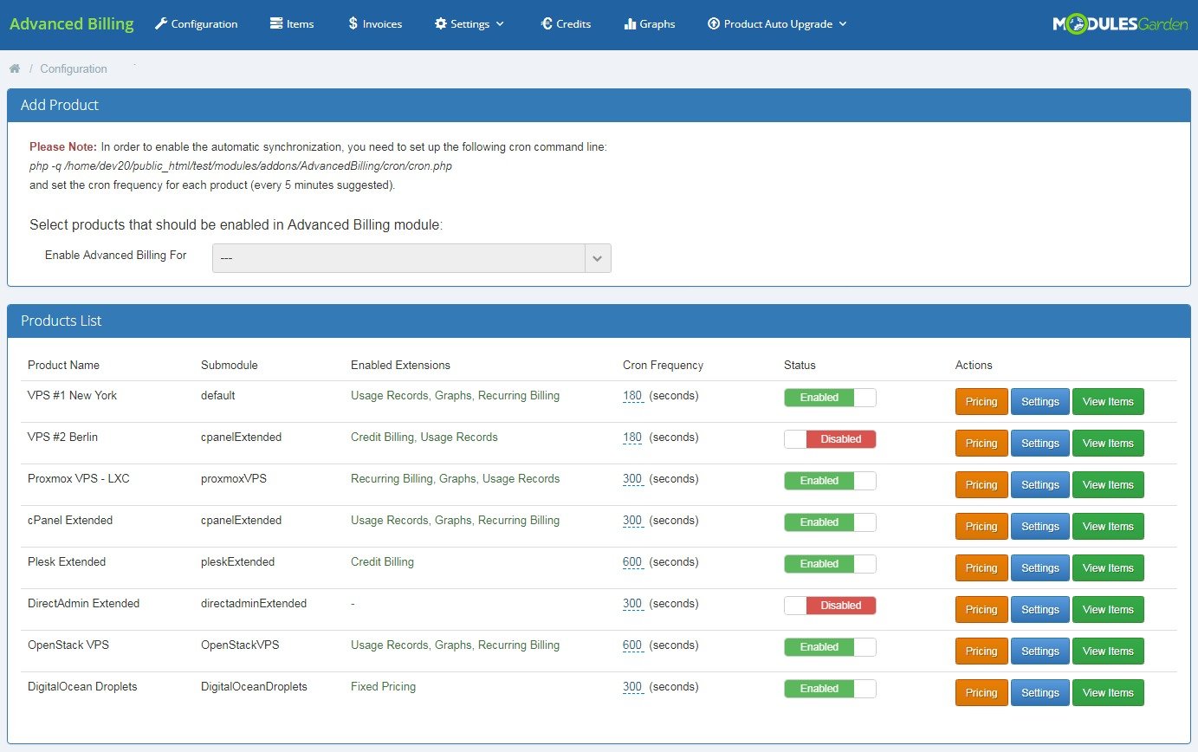Click the list icon beside Items
Viewport: 1198px width, 752px height.
(x=276, y=23)
